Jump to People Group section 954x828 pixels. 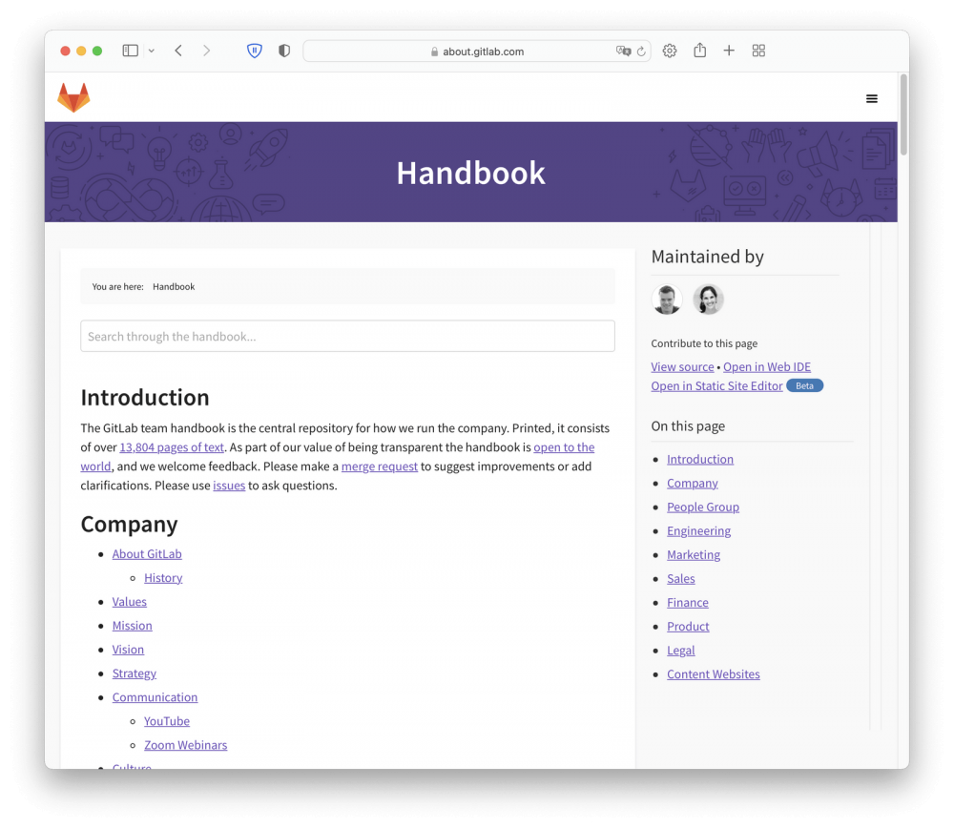[x=703, y=507]
